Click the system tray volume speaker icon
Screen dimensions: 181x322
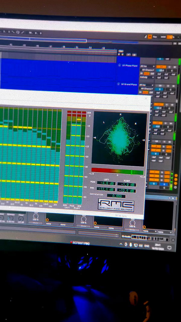pyautogui.click(x=141, y=245)
